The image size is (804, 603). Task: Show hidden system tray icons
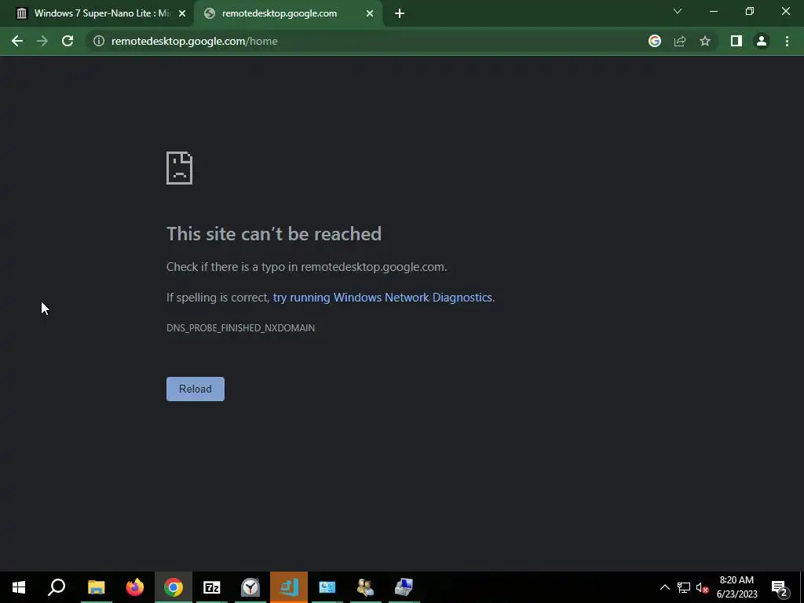664,587
